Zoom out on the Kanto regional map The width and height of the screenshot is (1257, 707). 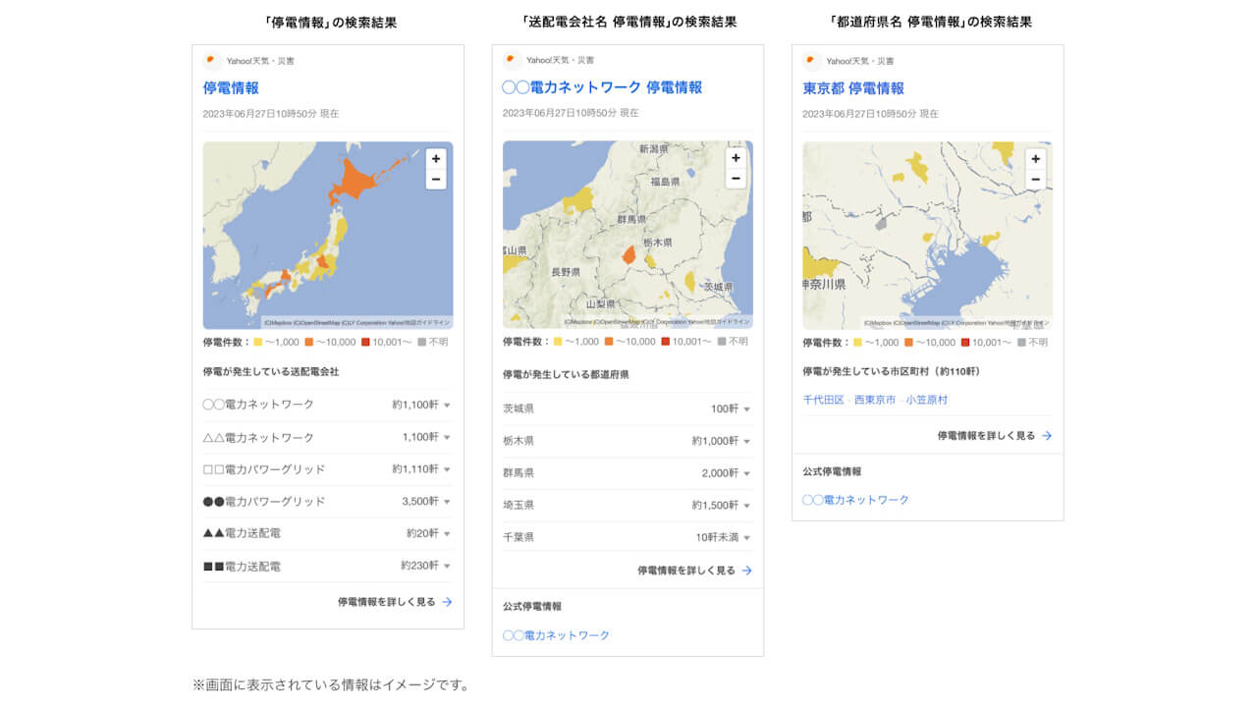736,179
